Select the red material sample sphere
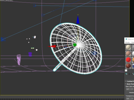 [128, 60]
